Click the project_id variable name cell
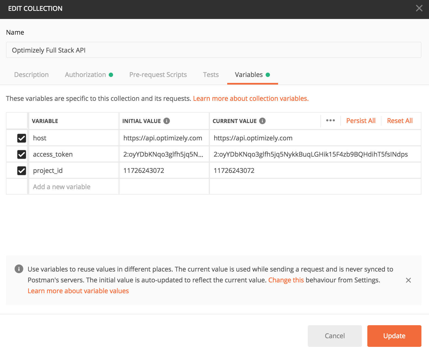This screenshot has width=429, height=355. click(74, 170)
